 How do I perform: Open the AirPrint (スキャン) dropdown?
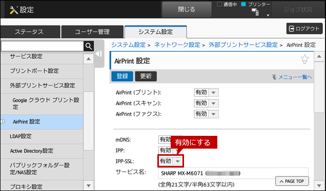coord(206,103)
